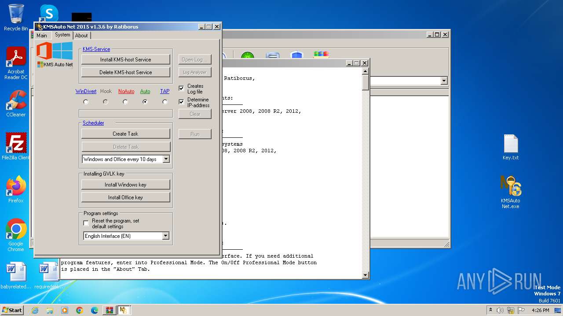Image resolution: width=563 pixels, height=316 pixels.
Task: Open Windows Media Player from taskbar
Action: coord(65,310)
